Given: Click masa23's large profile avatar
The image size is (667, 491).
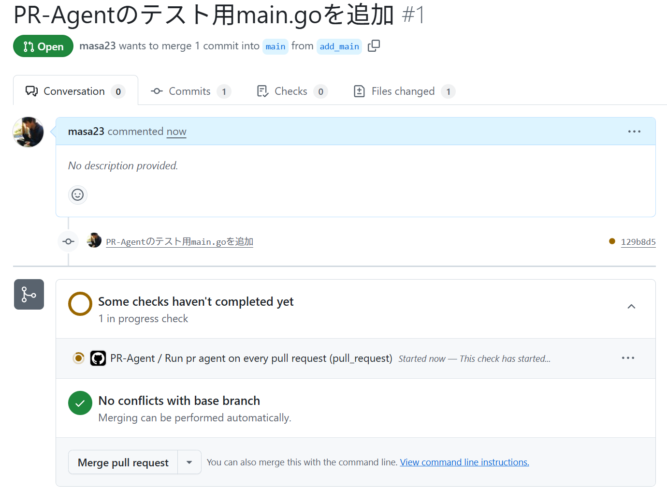Looking at the screenshot, I should [28, 132].
